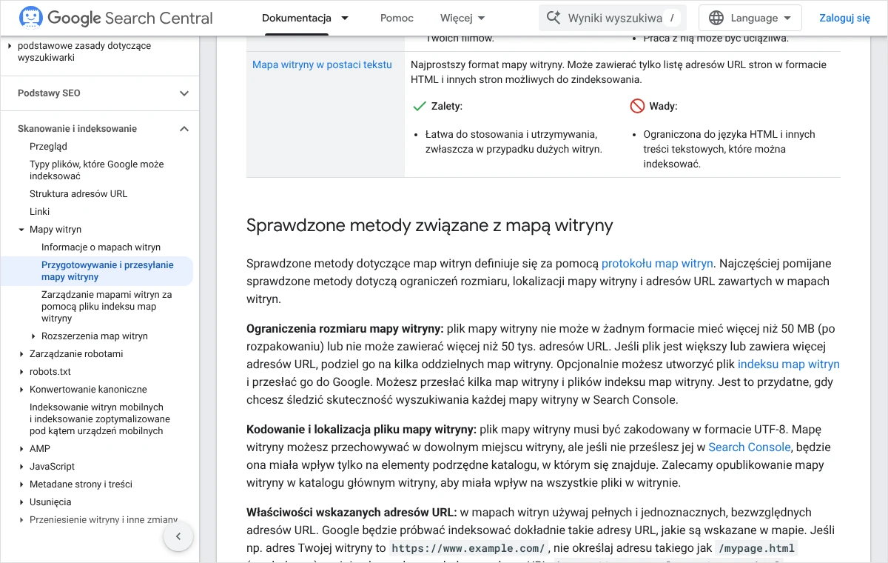Collapse Skanowanie i indeksowanie section chevron
The height and width of the screenshot is (563, 888).
click(x=184, y=129)
